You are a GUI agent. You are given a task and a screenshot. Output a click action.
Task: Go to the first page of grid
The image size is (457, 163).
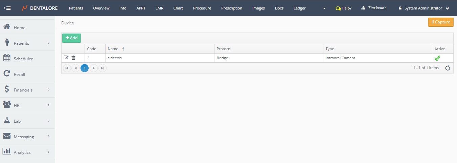pos(67,68)
